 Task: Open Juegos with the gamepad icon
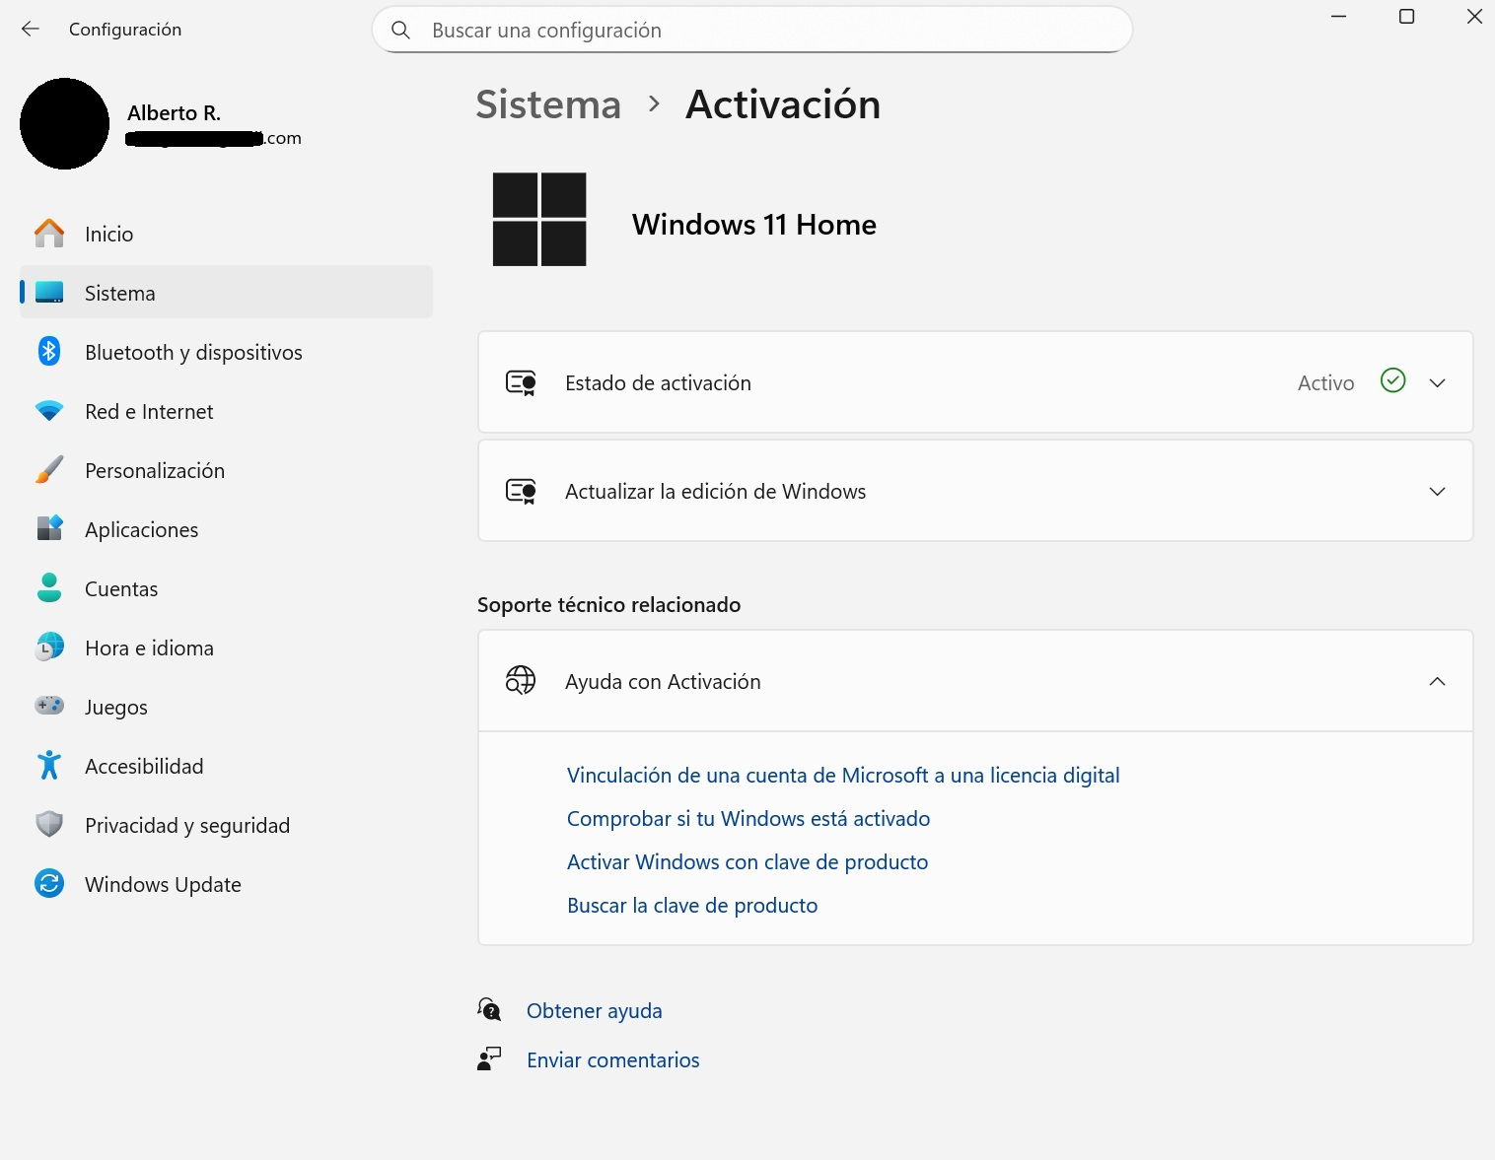pyautogui.click(x=48, y=706)
